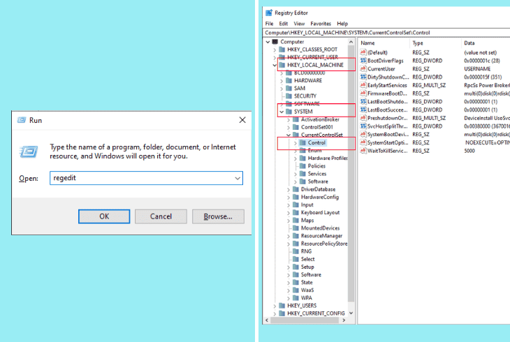Select the WPA key
The height and width of the screenshot is (342, 510).
[307, 298]
